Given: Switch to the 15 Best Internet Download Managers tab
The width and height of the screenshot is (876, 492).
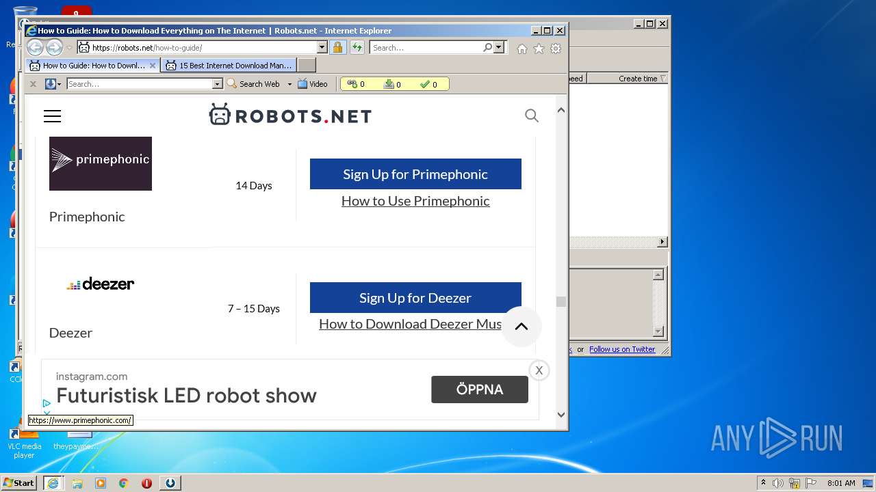Looking at the screenshot, I should tap(229, 66).
